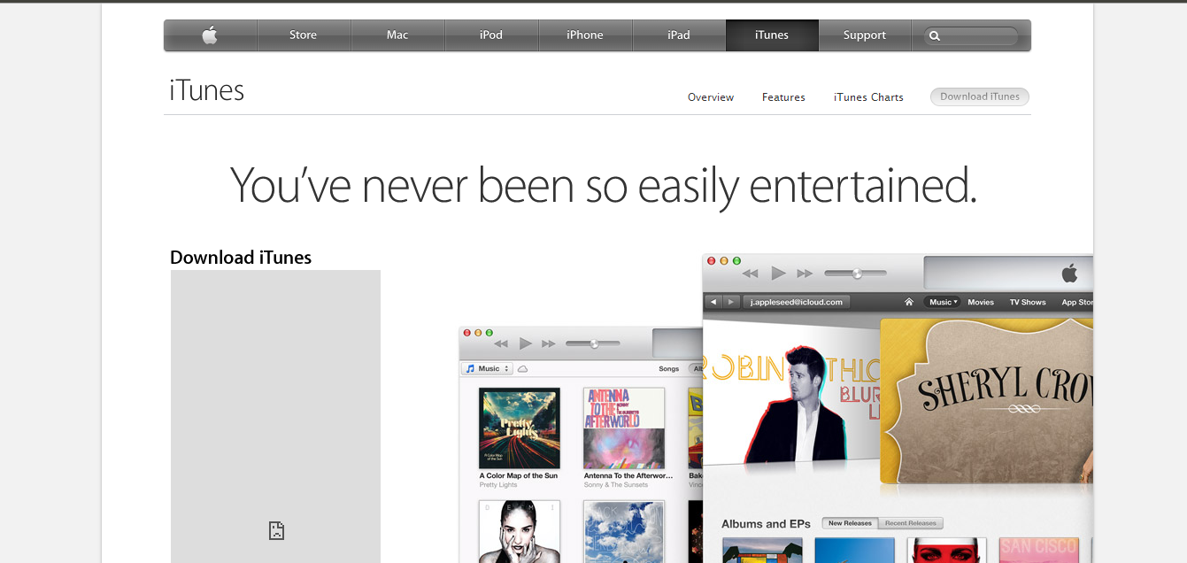The width and height of the screenshot is (1187, 563).
Task: Click the San Cisco album thumbnail
Action: coord(1040,550)
